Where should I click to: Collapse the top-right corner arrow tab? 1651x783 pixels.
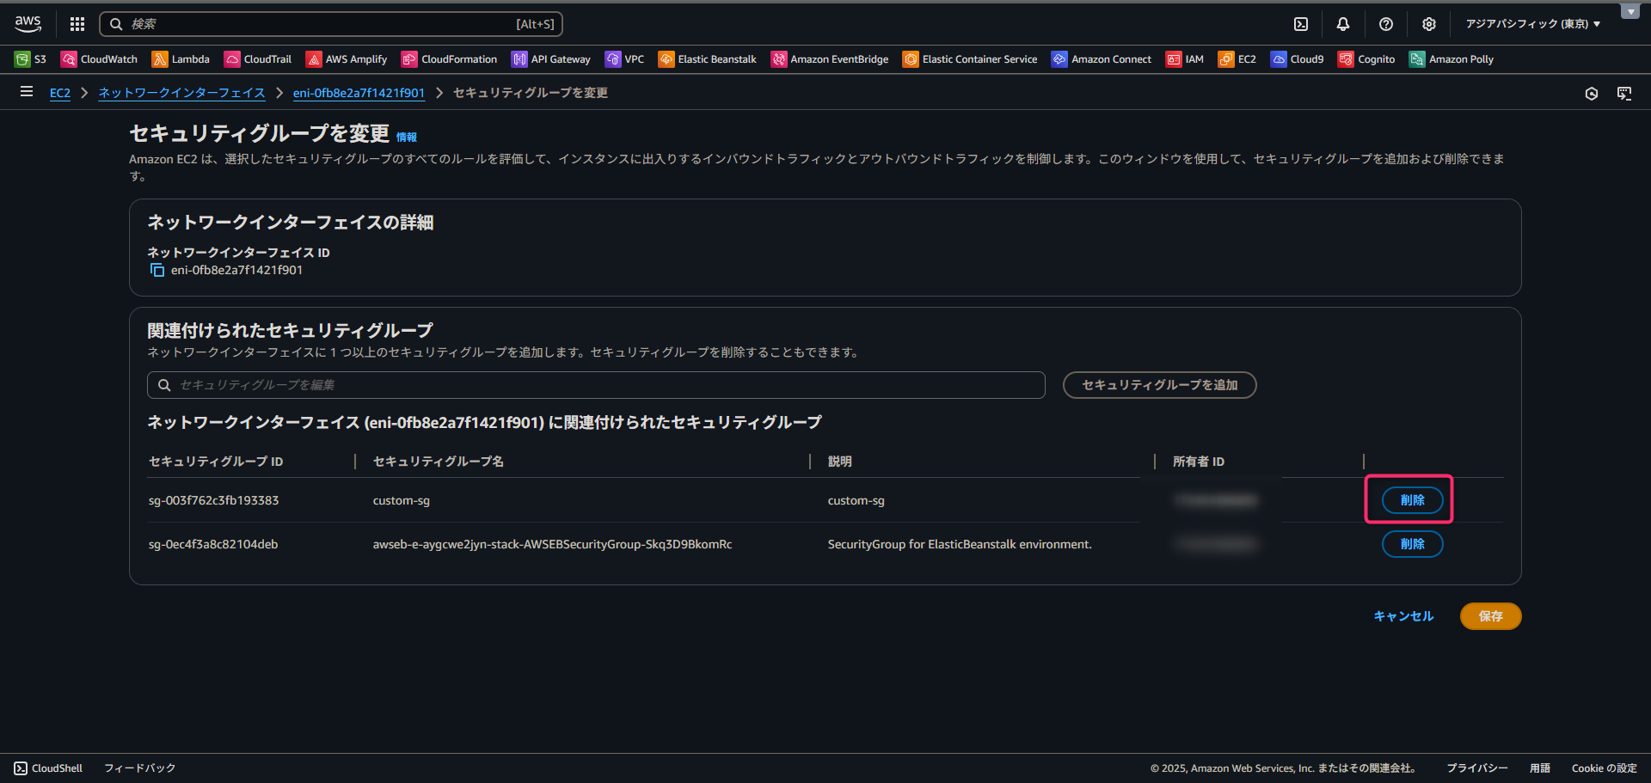point(1630,12)
